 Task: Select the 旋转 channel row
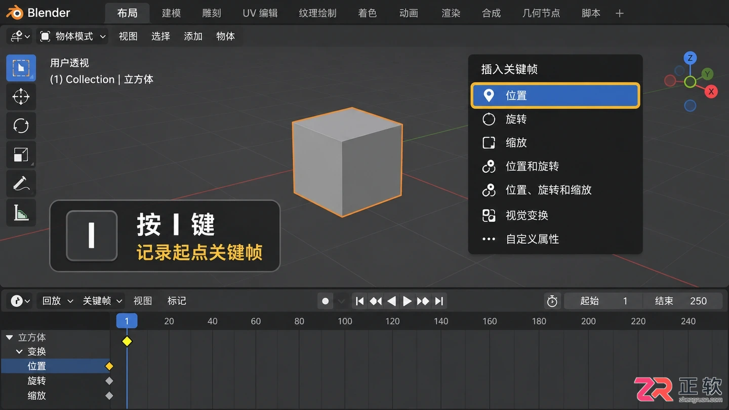(55, 381)
